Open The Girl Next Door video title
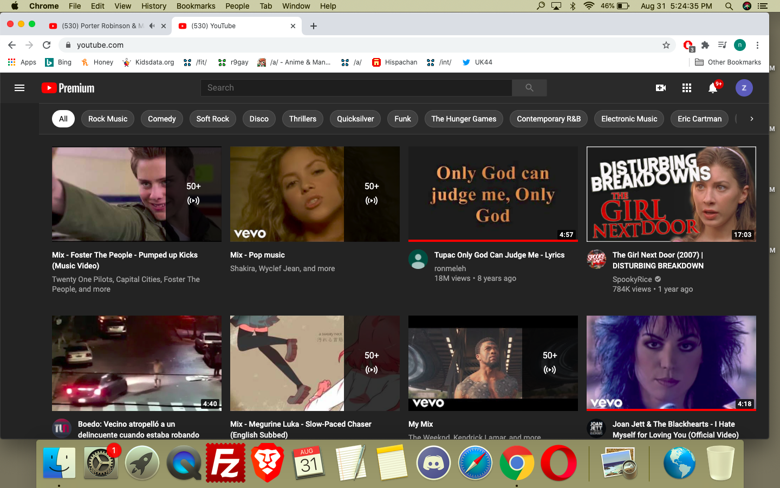Viewport: 780px width, 488px height. coord(658,260)
